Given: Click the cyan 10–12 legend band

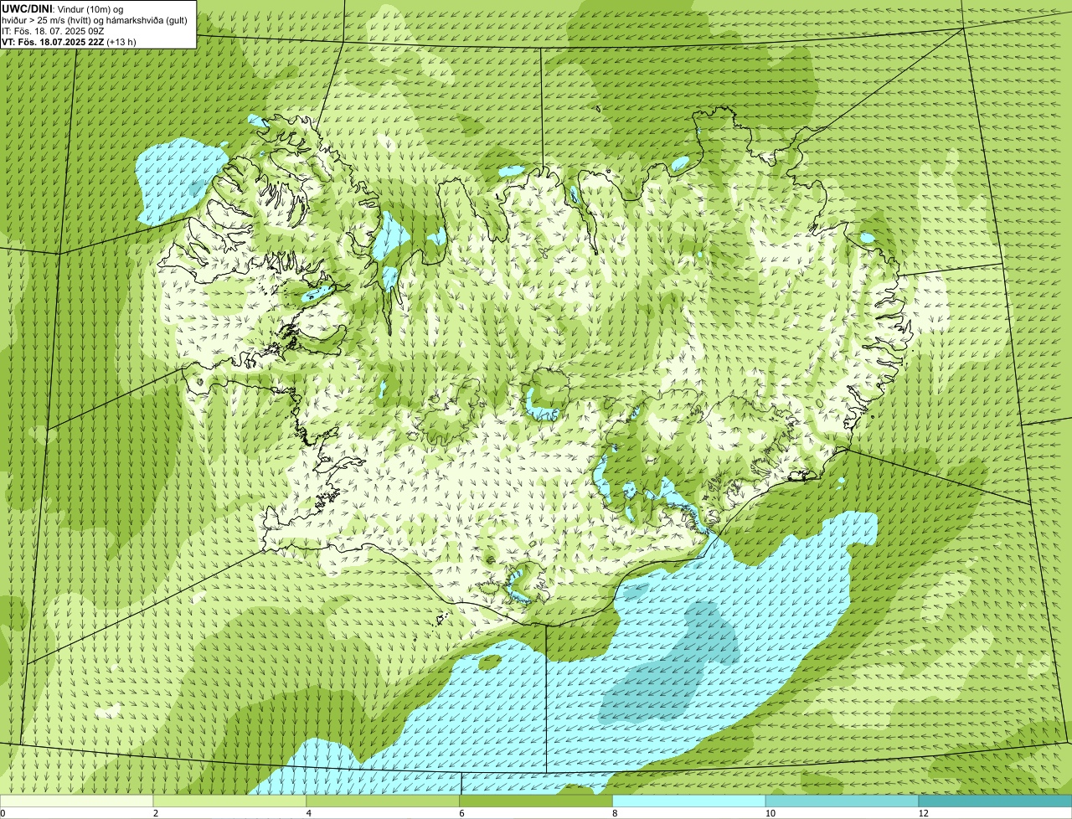Looking at the screenshot, I should pyautogui.click(x=842, y=801).
